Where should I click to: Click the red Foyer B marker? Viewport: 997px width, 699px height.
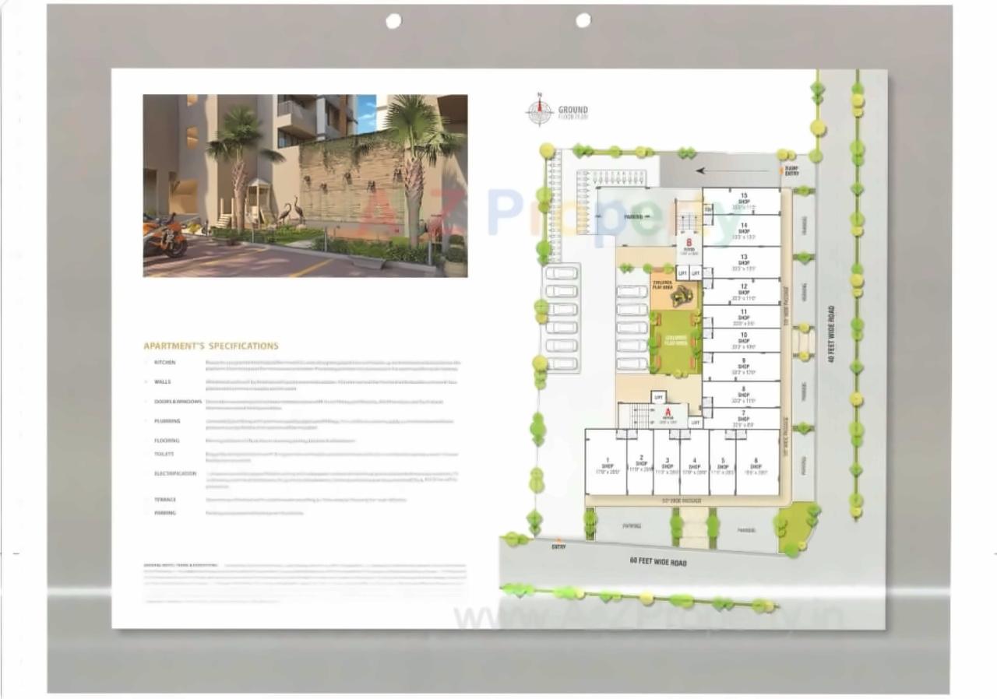point(689,242)
